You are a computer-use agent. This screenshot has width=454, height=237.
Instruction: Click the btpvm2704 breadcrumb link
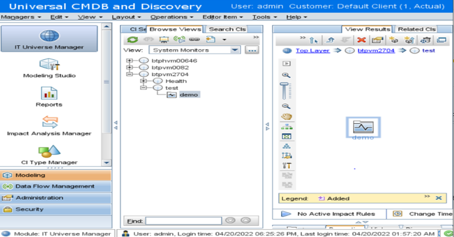(376, 50)
